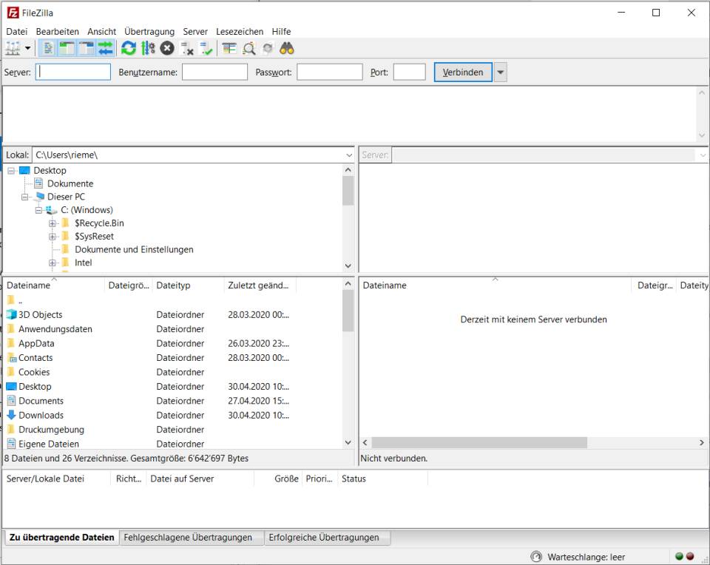The image size is (710, 565).
Task: Click into the Passwort field
Action: tap(330, 72)
